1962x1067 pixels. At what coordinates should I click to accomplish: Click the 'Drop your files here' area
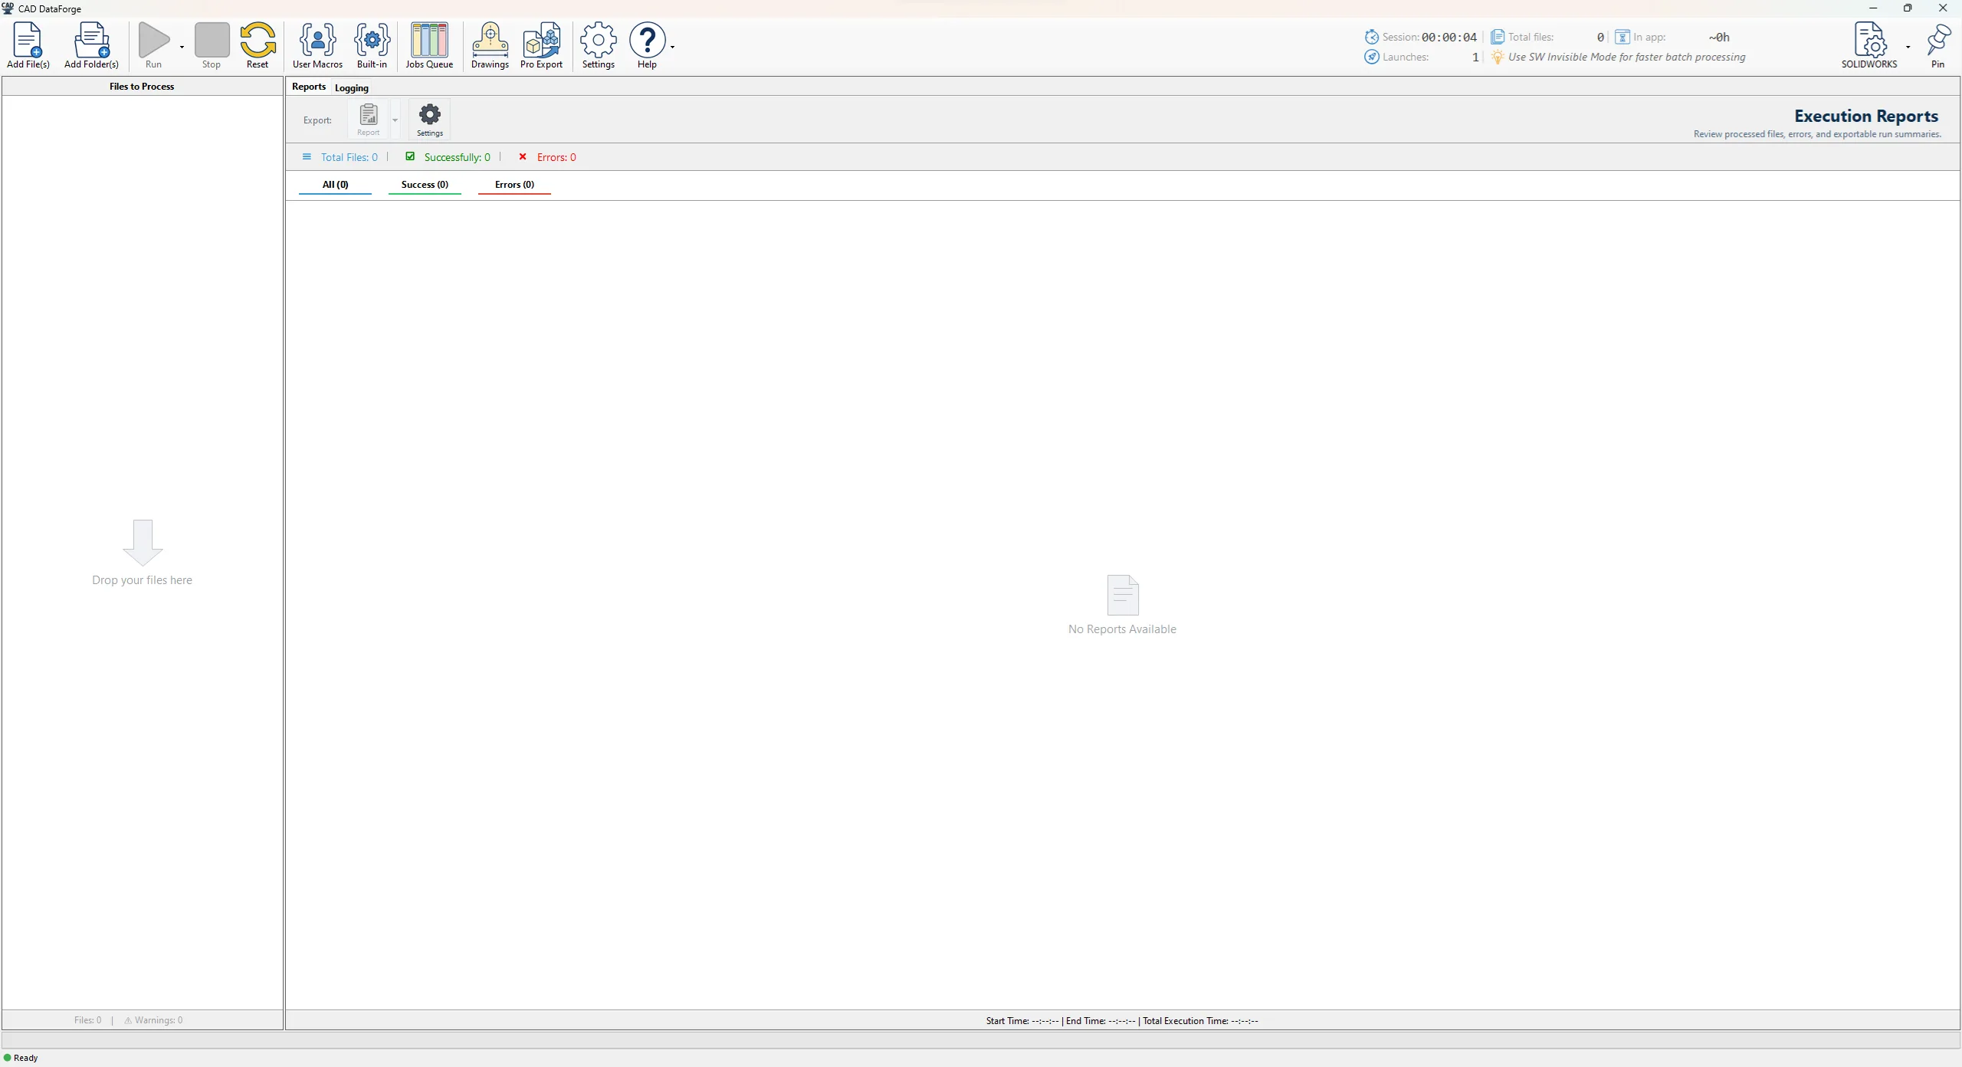click(x=143, y=552)
